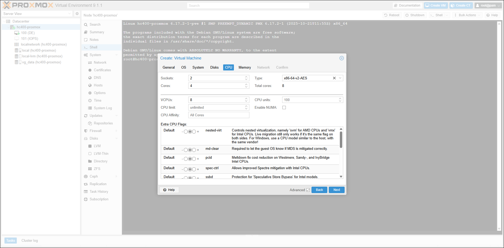This screenshot has width=504, height=248.
Task: Close the Create Virtual Machine dialog
Action: (341, 58)
